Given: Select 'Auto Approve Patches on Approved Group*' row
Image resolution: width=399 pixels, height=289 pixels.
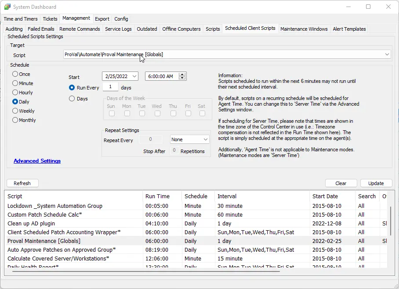Looking at the screenshot, I should point(196,250).
